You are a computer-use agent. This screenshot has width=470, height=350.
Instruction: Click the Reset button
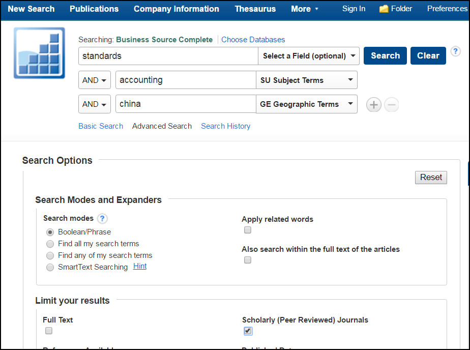431,178
